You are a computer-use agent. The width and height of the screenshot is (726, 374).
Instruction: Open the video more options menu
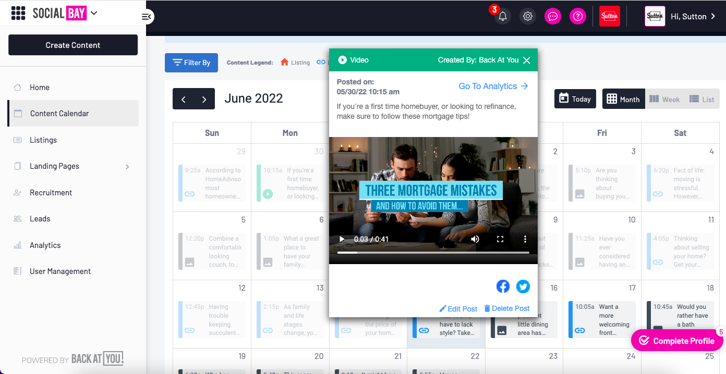[525, 239]
